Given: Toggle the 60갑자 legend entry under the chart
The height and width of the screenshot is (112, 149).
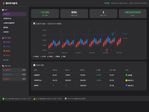Looking at the screenshot, I should click(x=36, y=56).
